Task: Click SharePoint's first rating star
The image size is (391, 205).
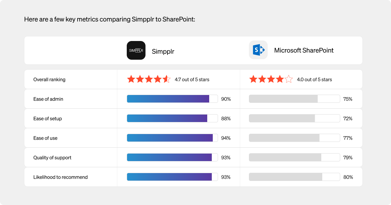Action: 253,79
